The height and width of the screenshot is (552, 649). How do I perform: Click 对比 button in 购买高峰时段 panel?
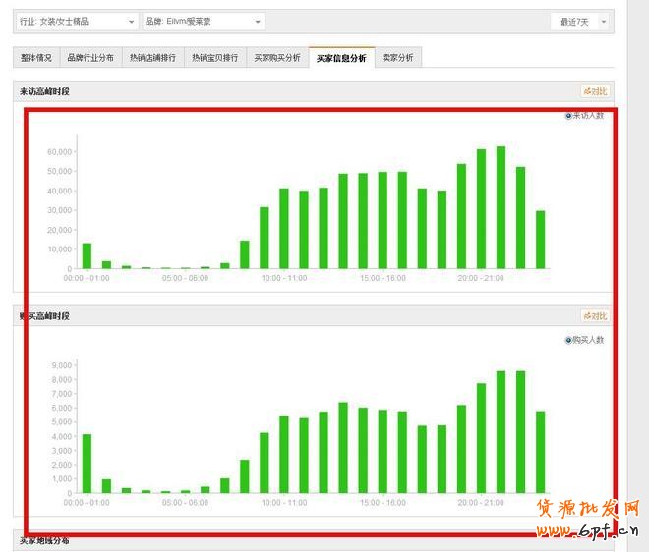point(595,316)
